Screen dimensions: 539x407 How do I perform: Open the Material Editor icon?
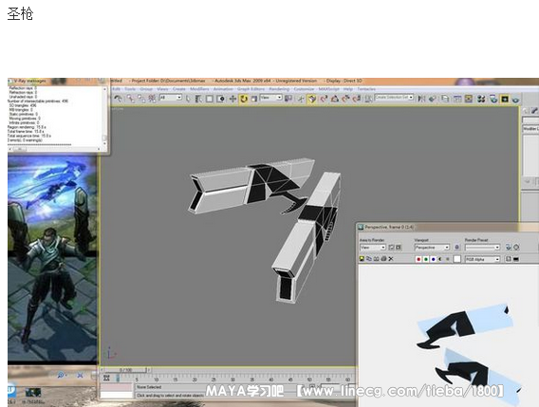[481, 99]
